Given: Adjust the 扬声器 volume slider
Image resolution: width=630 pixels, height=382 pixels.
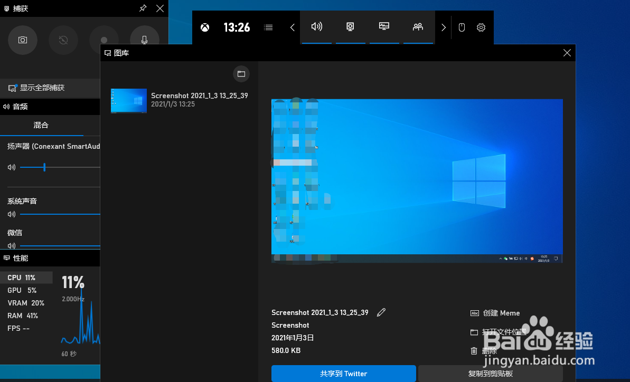Looking at the screenshot, I should click(44, 167).
